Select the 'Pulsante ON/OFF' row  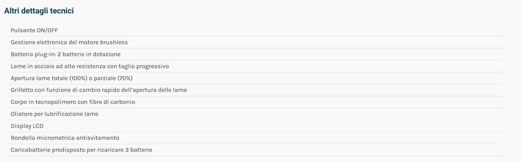tap(254, 30)
